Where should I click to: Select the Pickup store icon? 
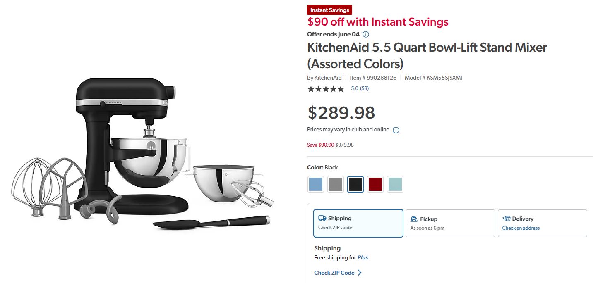(x=413, y=219)
